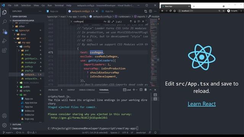Open a new browser tab
The image size is (244, 137).
pyautogui.click(x=194, y=6)
